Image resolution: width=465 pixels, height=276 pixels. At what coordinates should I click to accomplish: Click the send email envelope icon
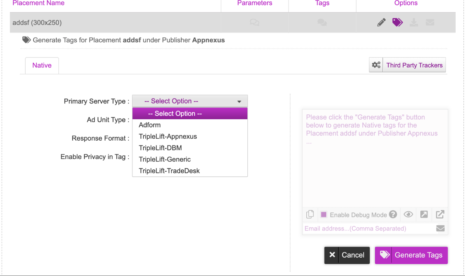440,228
